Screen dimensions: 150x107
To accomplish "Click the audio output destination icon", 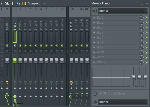I will pyautogui.click(x=95, y=102).
